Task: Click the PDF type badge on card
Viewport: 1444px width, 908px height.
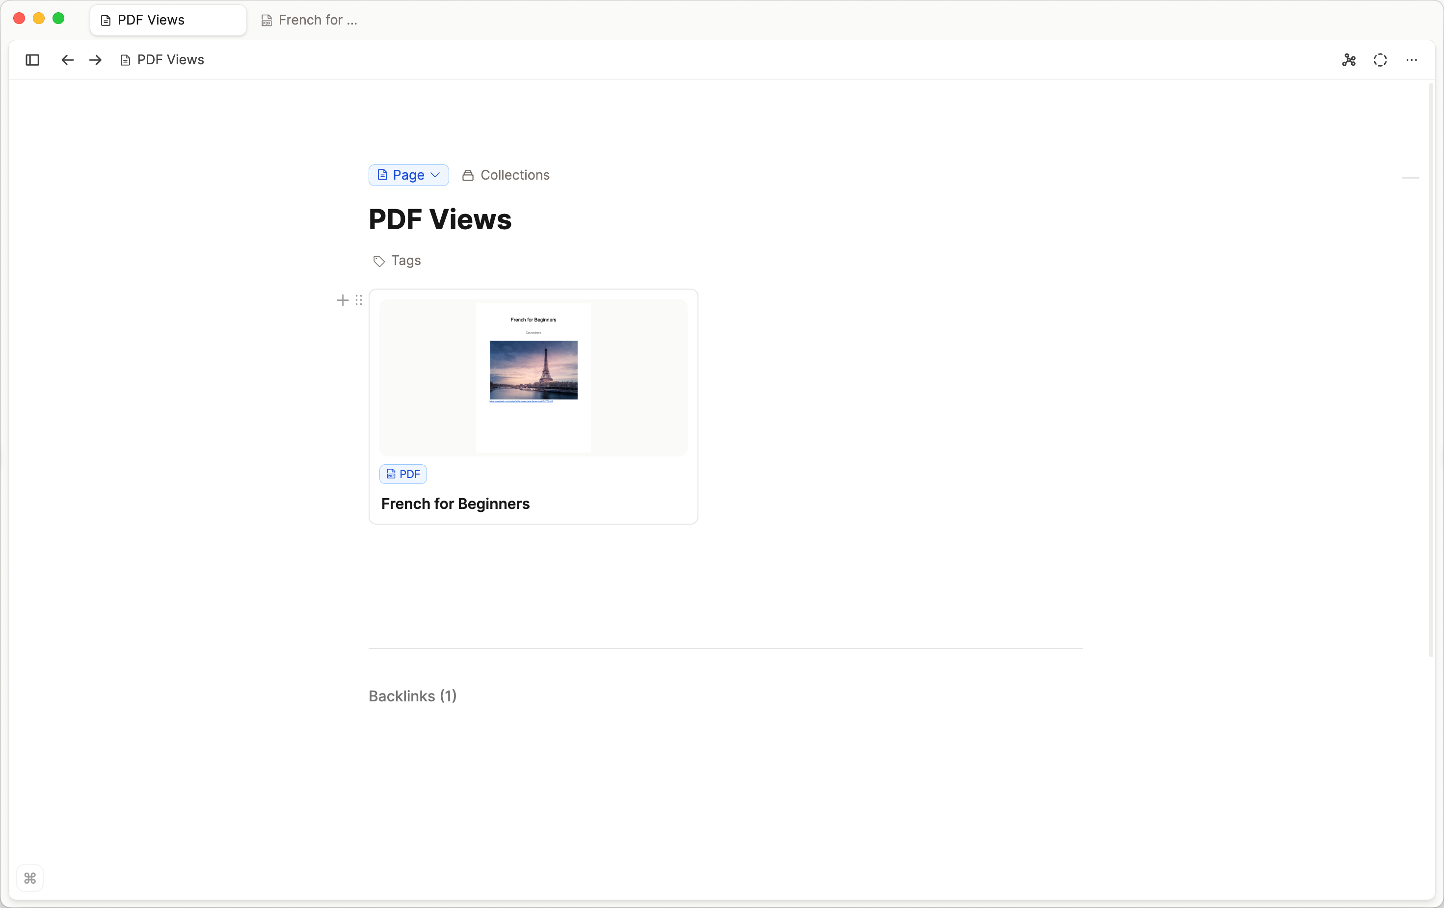Action: (403, 474)
